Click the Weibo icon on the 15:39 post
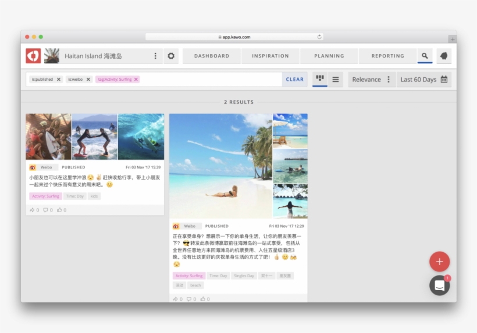Screen dimensions: 477x333 [33, 167]
